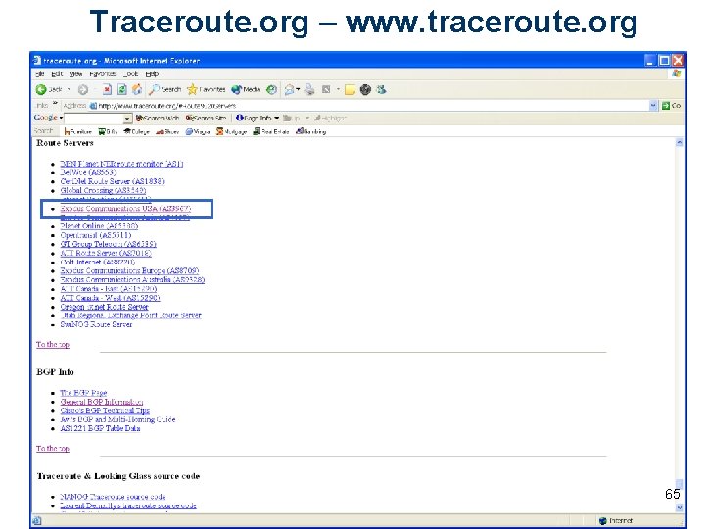Click into the Google toolbar search field
This screenshot has width=705, height=529.
(x=94, y=119)
